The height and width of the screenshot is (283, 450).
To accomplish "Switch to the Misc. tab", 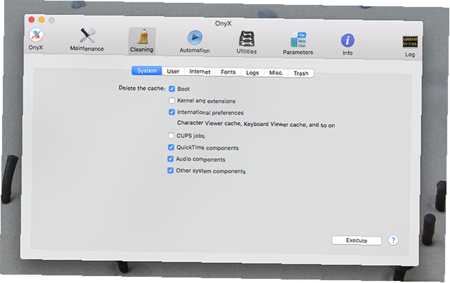I will 276,73.
